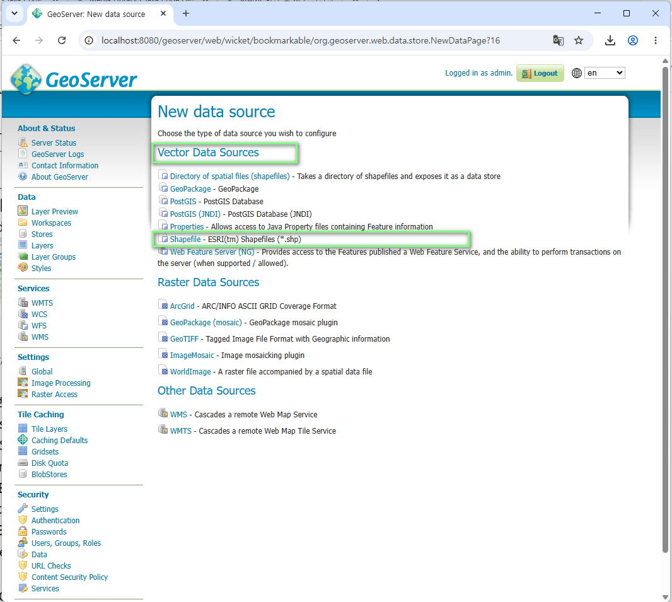Open the Contact Information sidebar link

pyautogui.click(x=65, y=165)
